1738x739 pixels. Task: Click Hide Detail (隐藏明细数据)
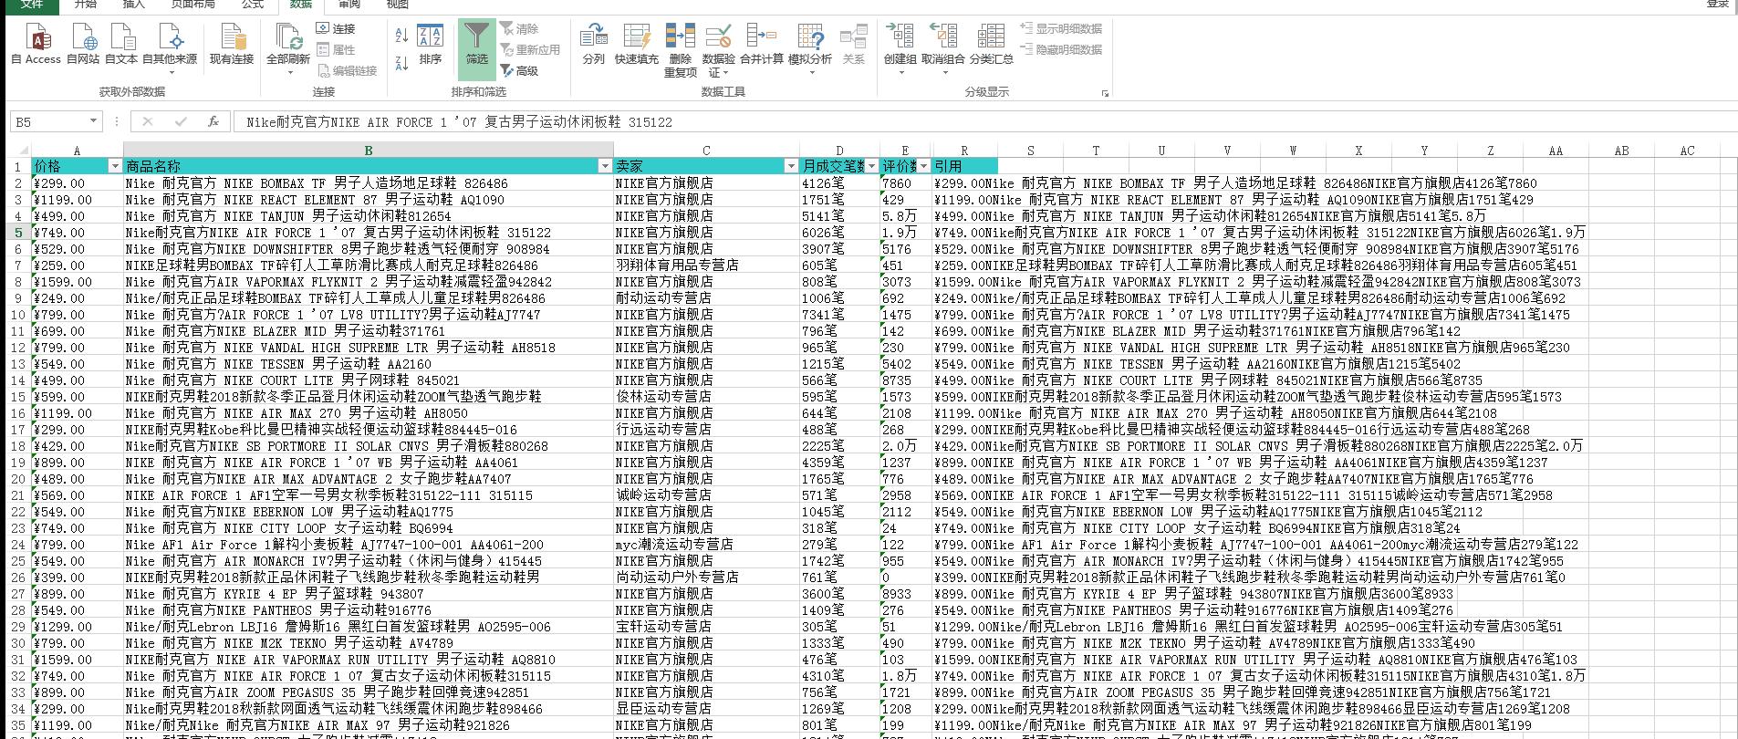point(1061,49)
